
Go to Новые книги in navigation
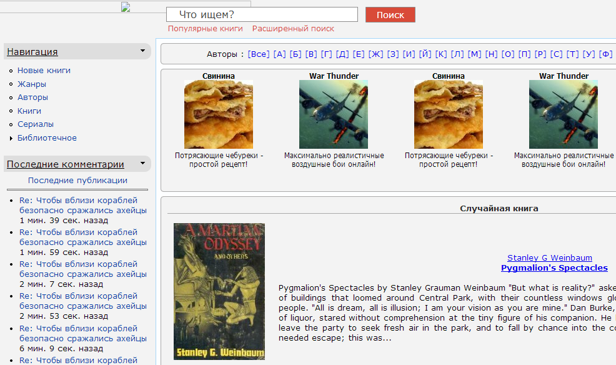[x=44, y=71]
